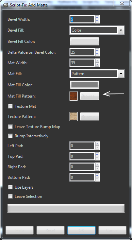Open the Texture Pattern beige thumbnail
This screenshot has width=132, height=240.
click(73, 116)
